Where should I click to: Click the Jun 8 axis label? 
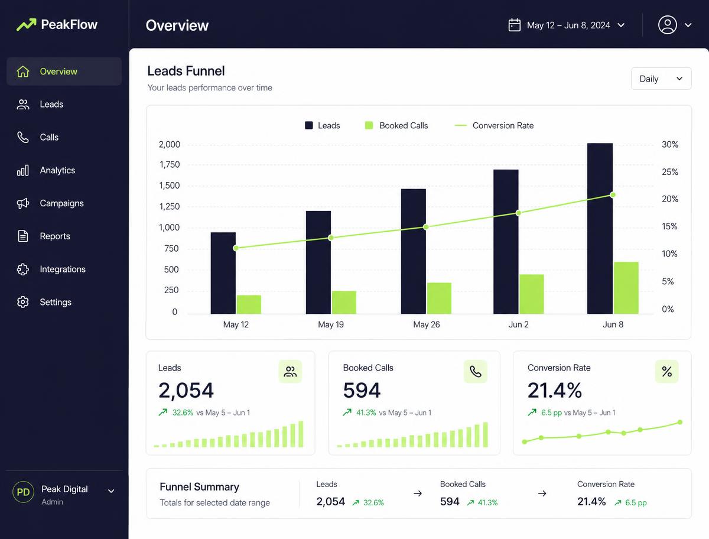click(613, 324)
